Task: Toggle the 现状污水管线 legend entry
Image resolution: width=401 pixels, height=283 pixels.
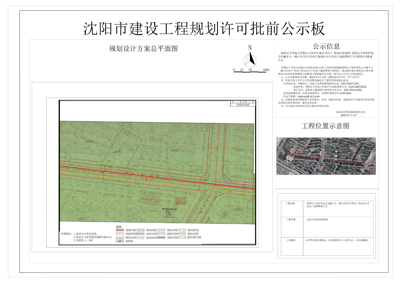Action: click(181, 234)
